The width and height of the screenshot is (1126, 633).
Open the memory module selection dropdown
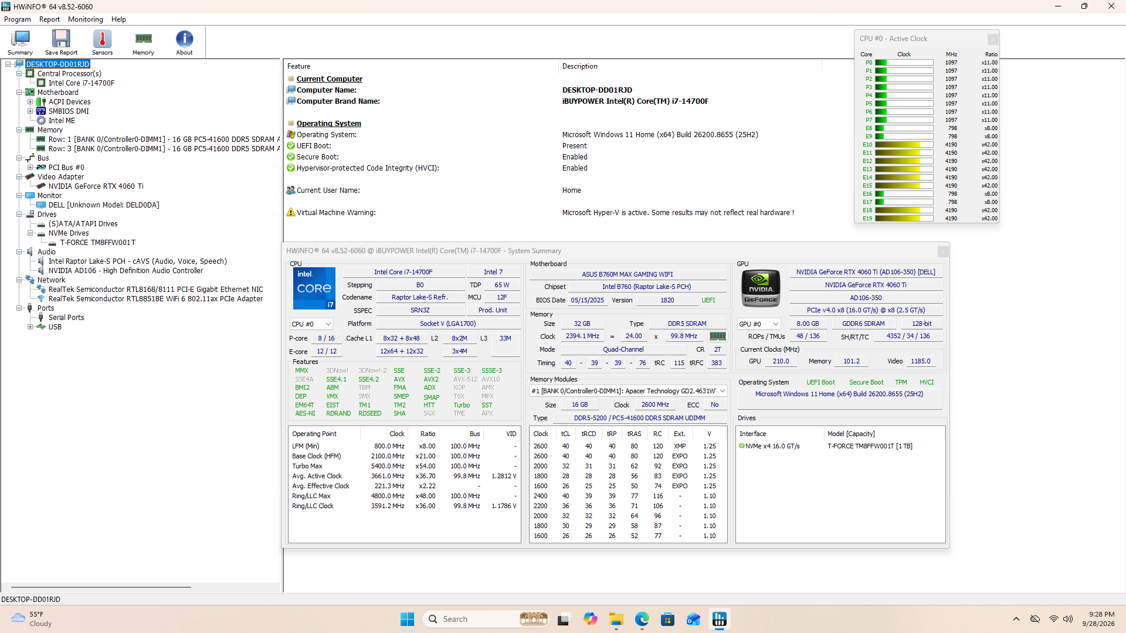[x=628, y=391]
